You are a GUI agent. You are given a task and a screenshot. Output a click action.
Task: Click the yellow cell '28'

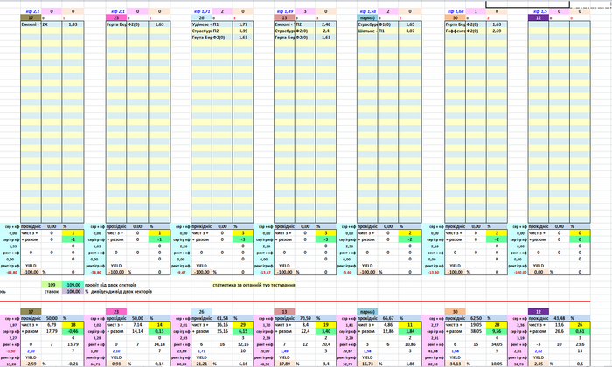497,324
